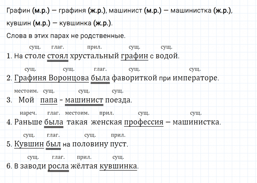Select the word 'водой'
The image size is (257, 183).
coord(167,56)
